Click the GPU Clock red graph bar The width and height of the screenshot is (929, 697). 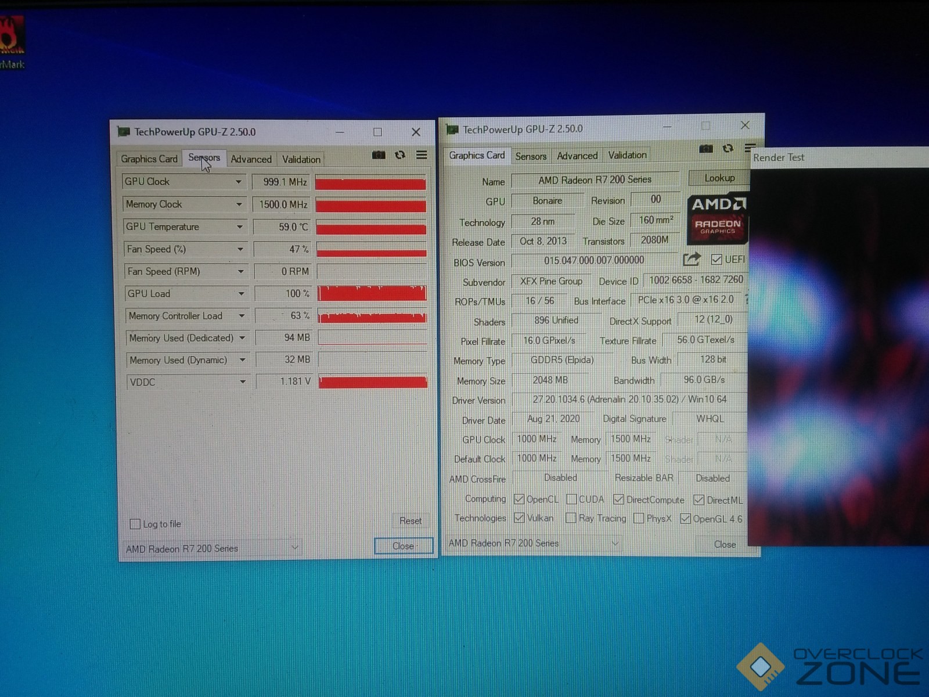pos(370,184)
